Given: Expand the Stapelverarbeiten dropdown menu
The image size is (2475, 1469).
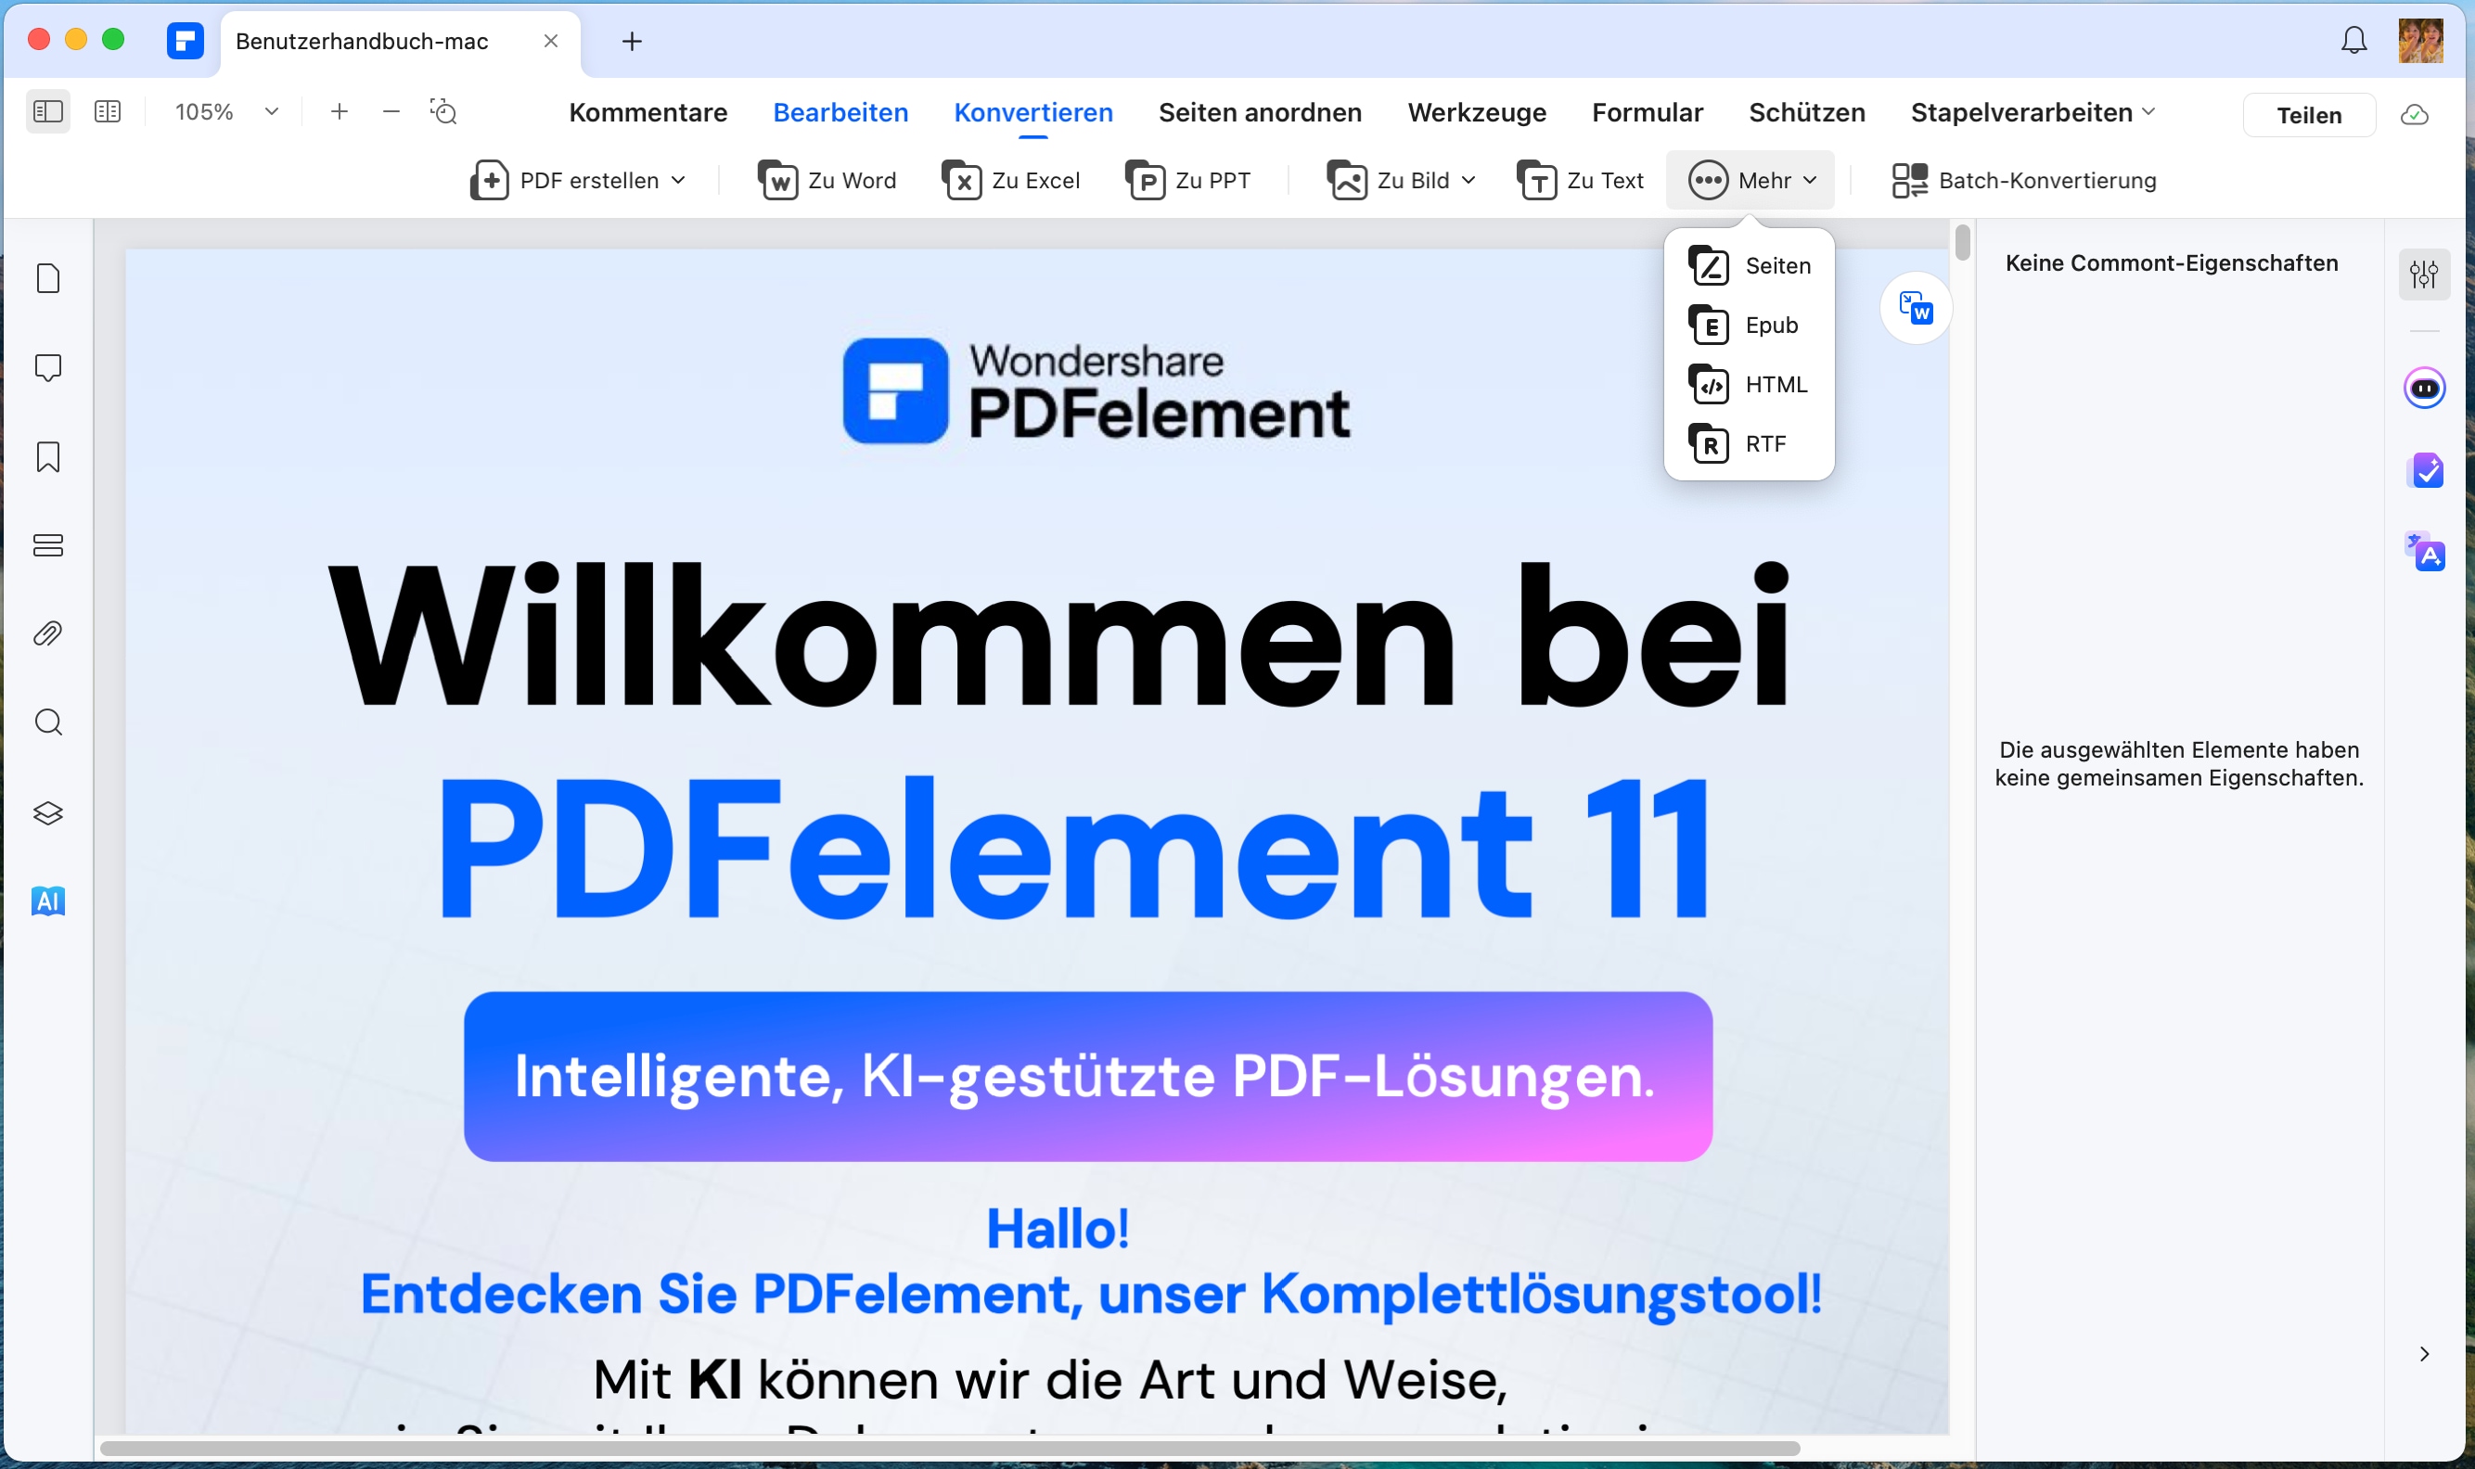Looking at the screenshot, I should point(2032,113).
